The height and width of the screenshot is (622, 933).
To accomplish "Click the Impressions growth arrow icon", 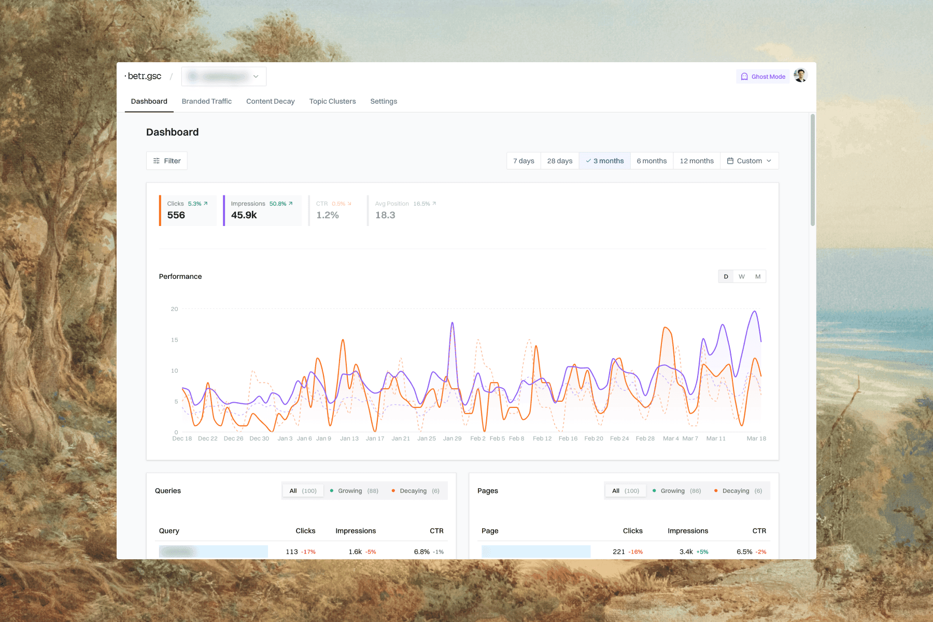I will tap(290, 203).
